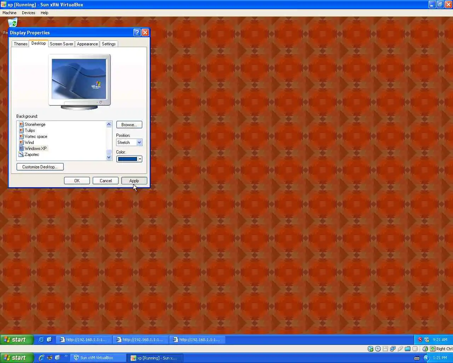The image size is (453, 363).
Task: Click host on-screen keyboard tray icon
Action: pos(417,358)
